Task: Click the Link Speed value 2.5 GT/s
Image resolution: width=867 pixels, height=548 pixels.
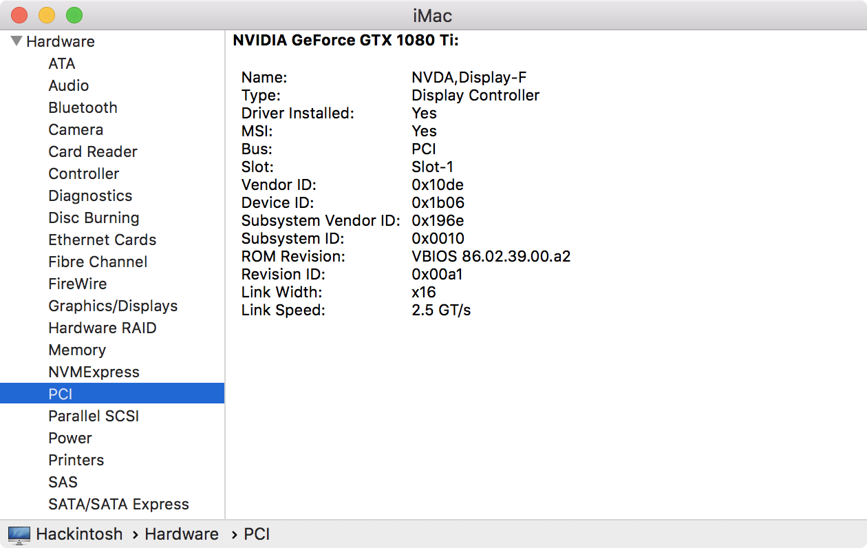Action: point(441,310)
